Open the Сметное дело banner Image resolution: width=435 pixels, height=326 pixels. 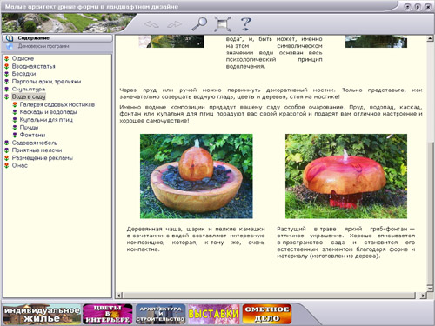[267, 314]
